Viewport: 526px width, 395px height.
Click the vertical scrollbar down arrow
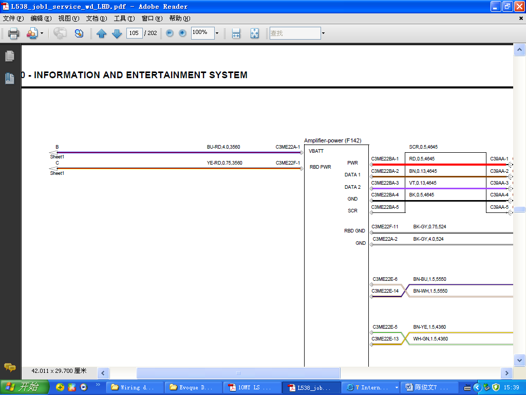[x=519, y=360]
